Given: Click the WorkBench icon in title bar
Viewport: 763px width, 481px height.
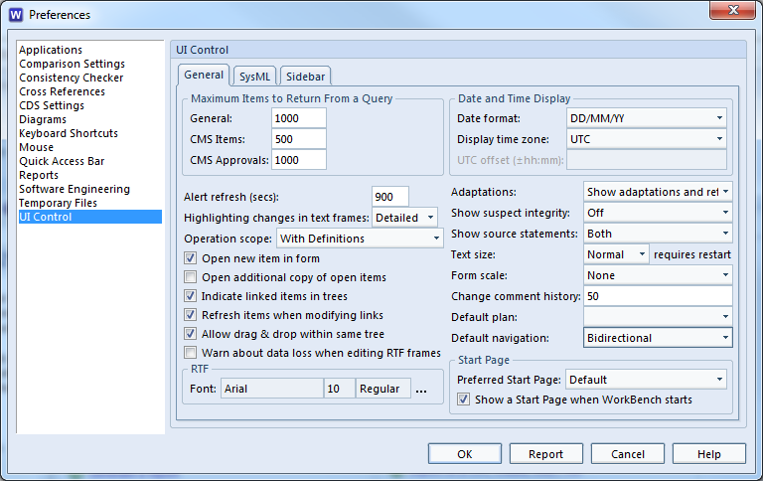Looking at the screenshot, I should pos(14,14).
